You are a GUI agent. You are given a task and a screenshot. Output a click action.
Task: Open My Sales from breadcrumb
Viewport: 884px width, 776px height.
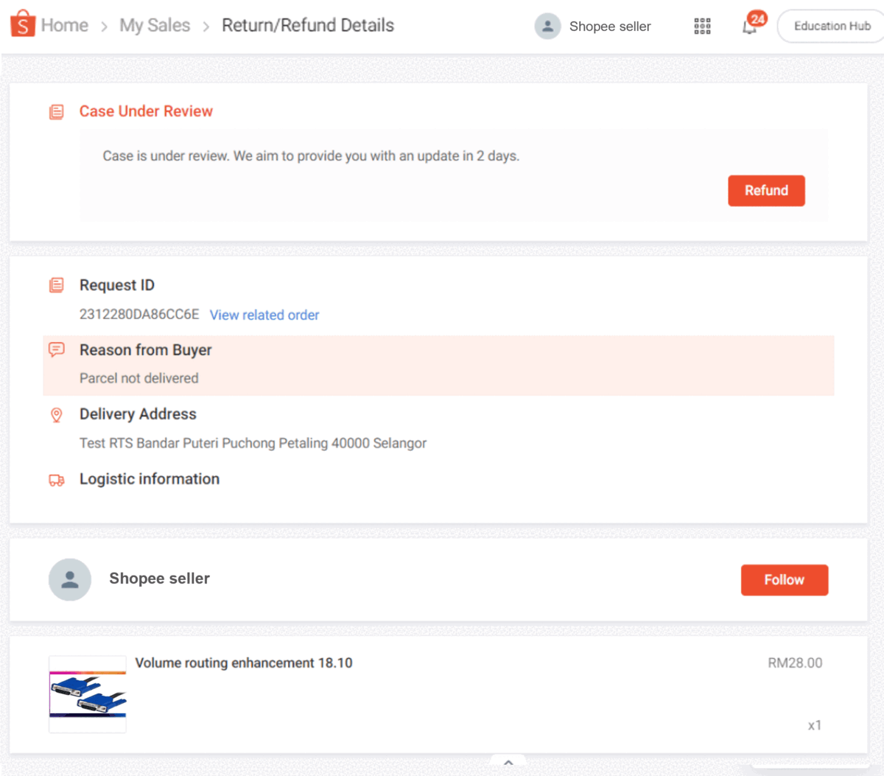click(x=155, y=24)
